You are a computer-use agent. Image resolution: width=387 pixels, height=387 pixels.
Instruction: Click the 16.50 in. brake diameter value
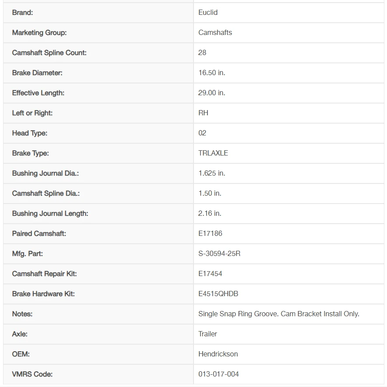211,73
